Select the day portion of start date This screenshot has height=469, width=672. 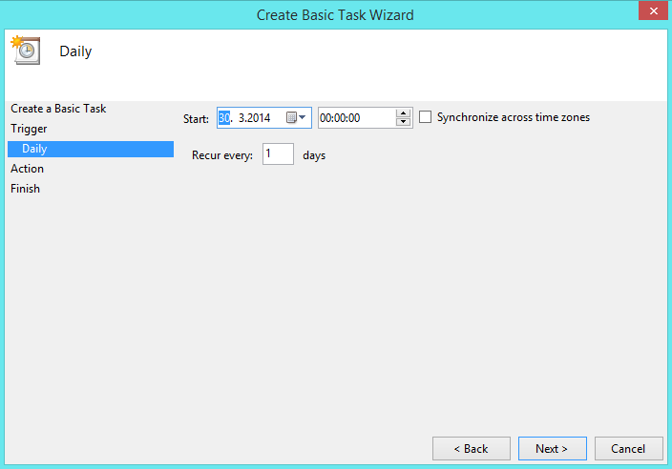[x=224, y=117]
